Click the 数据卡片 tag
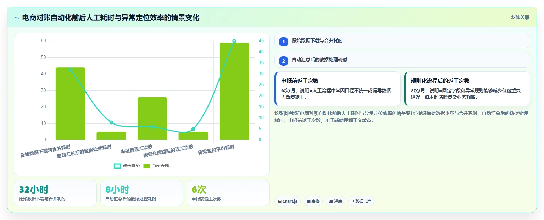 coord(361,201)
